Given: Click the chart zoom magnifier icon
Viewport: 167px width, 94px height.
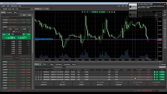Looking at the screenshot, I should pyautogui.click(x=82, y=12).
